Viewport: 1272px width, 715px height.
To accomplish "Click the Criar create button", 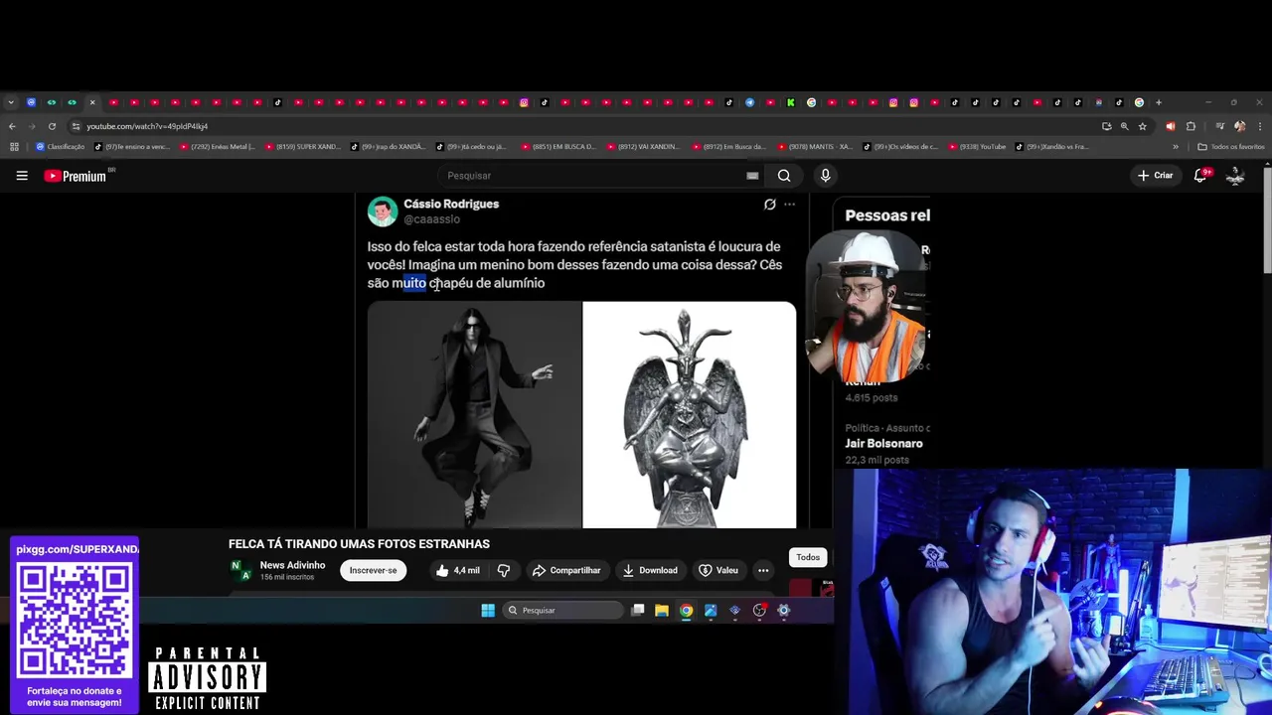I will pos(1156,176).
